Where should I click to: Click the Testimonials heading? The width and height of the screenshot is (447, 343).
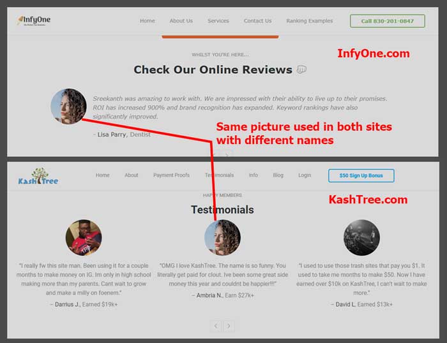(x=222, y=210)
